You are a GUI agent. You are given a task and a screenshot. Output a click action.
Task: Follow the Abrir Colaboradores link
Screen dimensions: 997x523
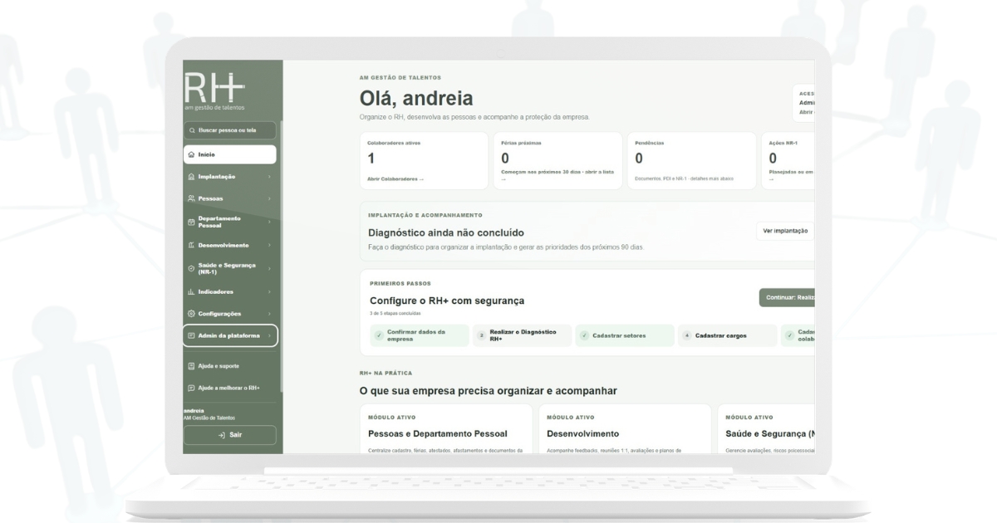point(395,178)
